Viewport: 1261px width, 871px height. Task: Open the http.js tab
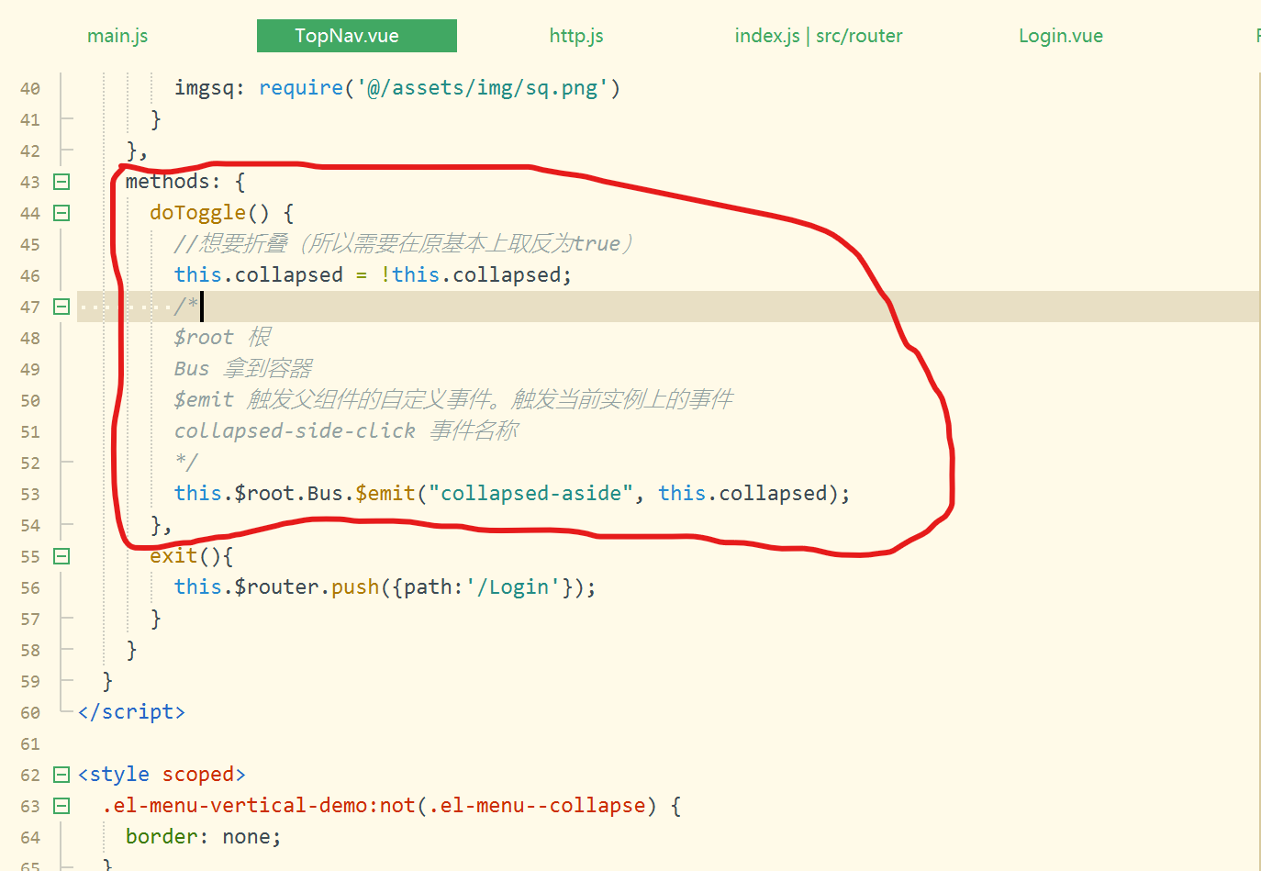click(x=576, y=36)
